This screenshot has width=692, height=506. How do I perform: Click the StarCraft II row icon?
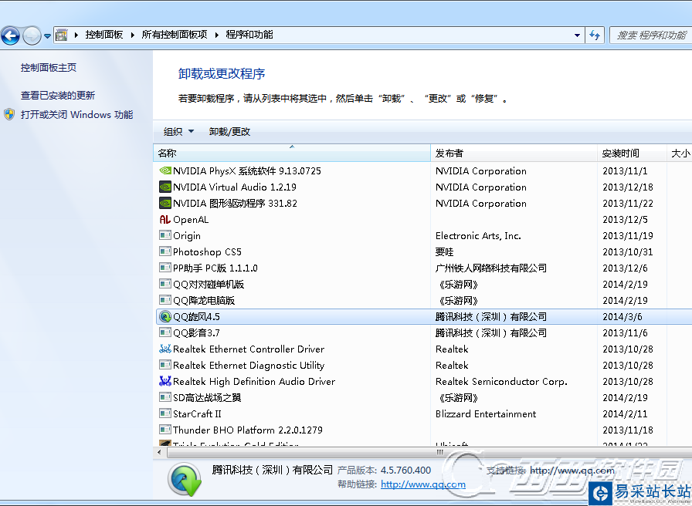click(165, 414)
